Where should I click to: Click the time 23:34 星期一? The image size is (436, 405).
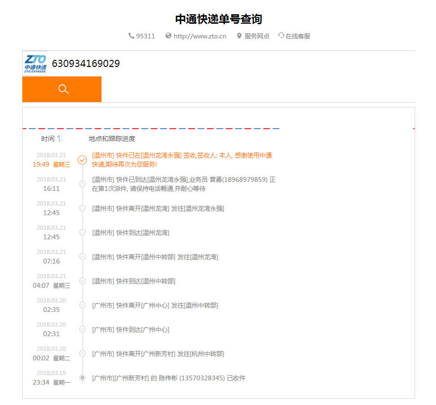51,383
